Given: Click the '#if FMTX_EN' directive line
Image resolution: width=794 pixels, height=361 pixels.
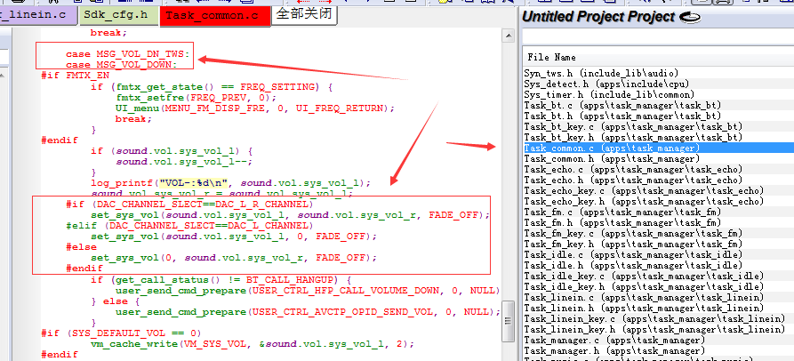Looking at the screenshot, I should click(x=75, y=76).
